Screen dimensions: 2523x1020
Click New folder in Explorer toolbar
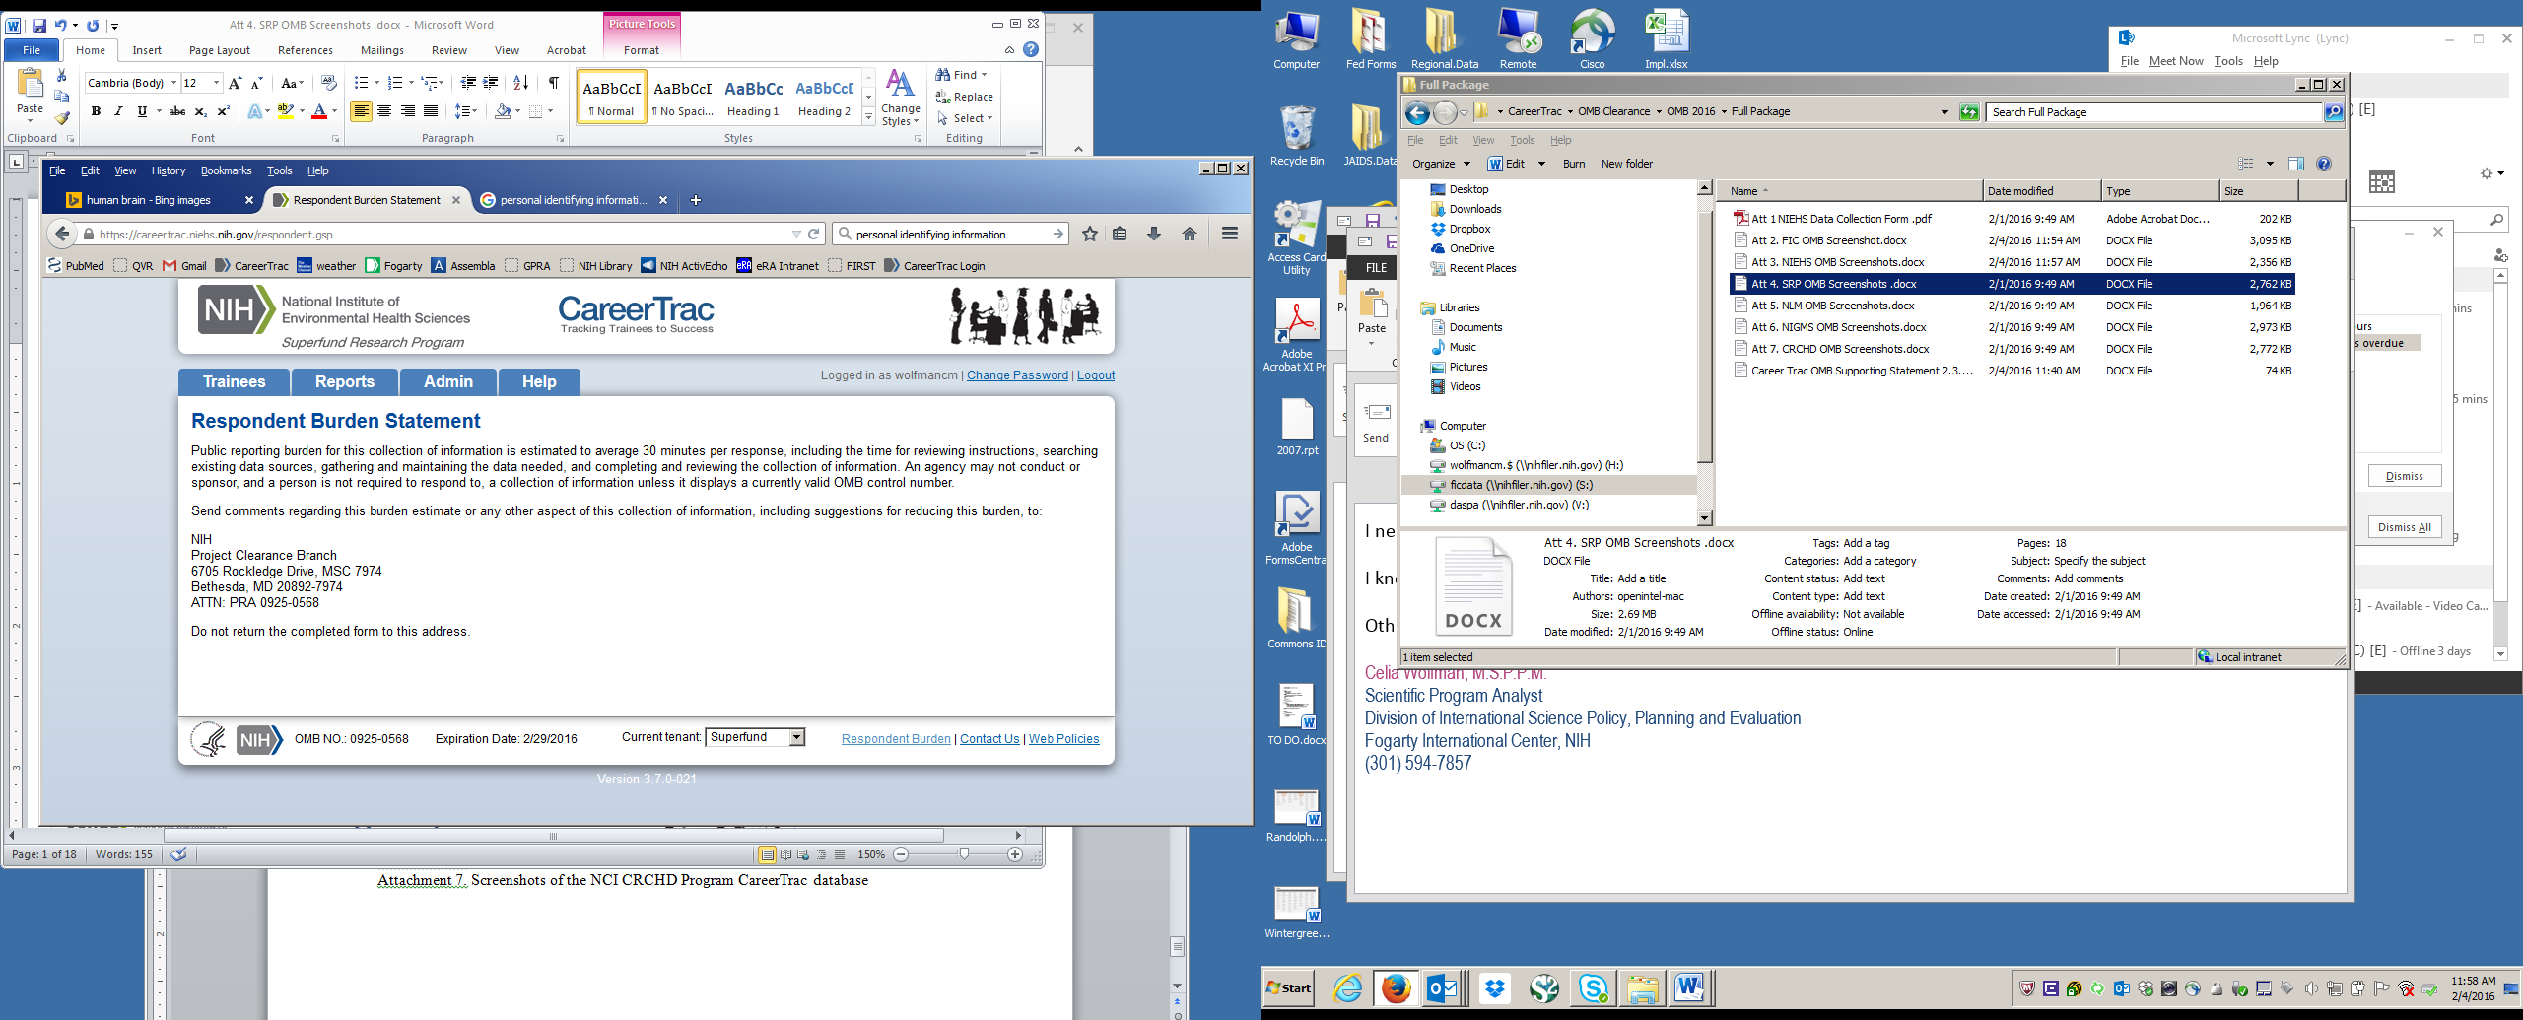(1627, 164)
